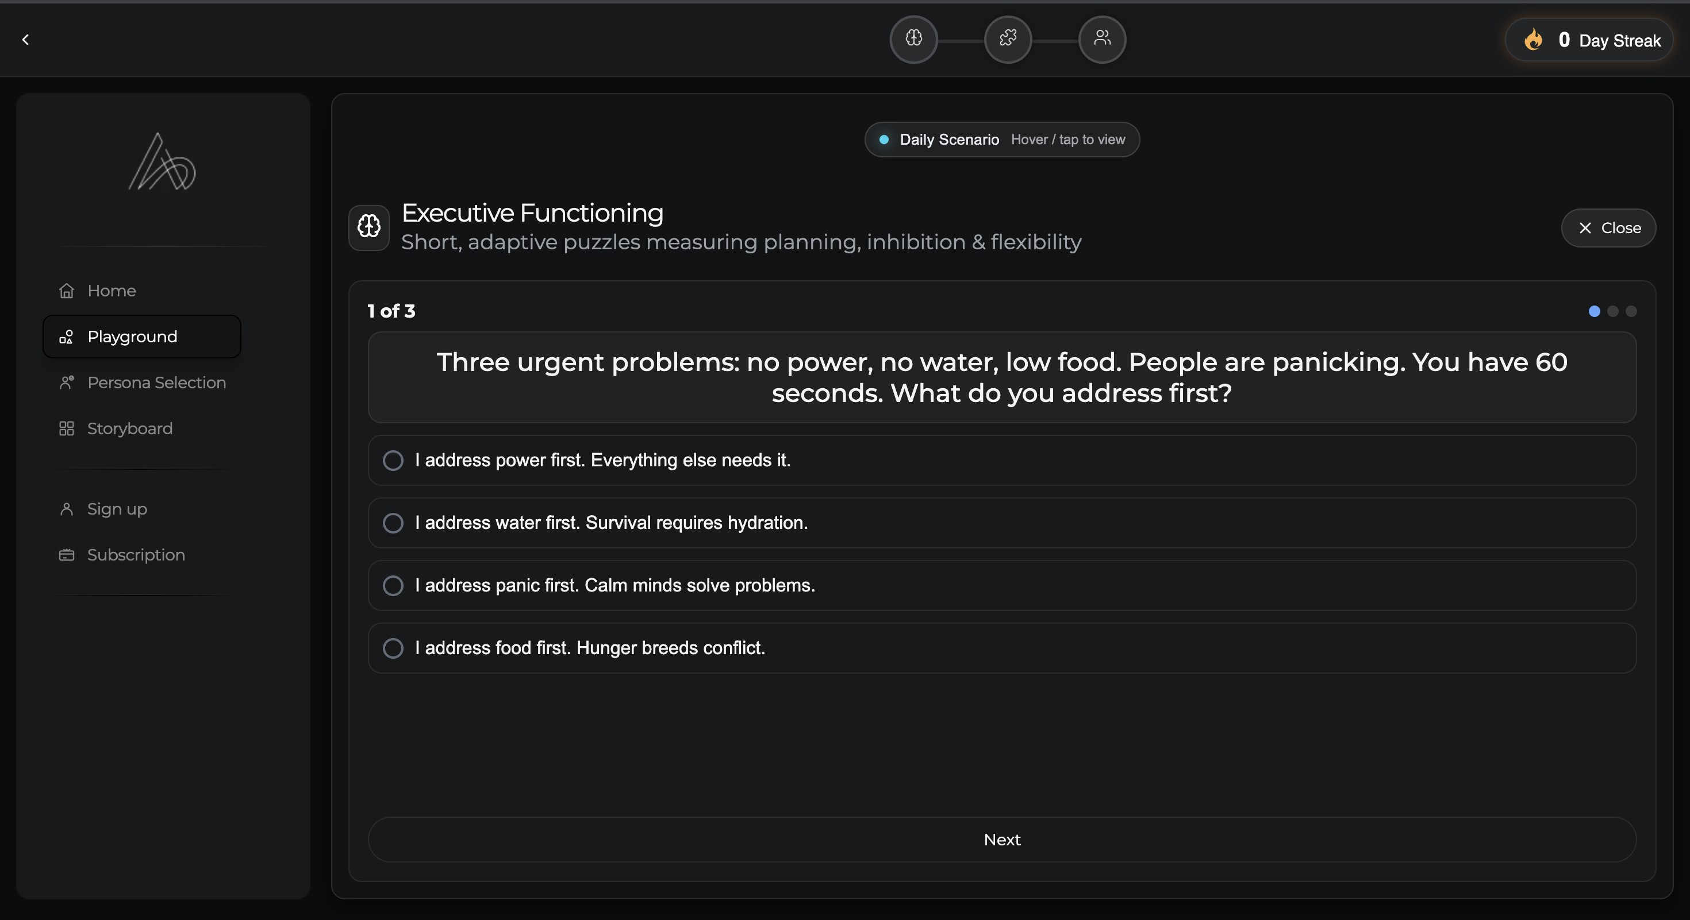1690x920 pixels.
Task: Open Persona Selection from the sidebar
Action: (x=156, y=382)
